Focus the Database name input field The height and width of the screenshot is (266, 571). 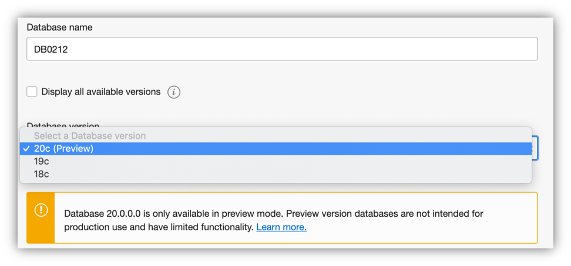click(x=282, y=49)
